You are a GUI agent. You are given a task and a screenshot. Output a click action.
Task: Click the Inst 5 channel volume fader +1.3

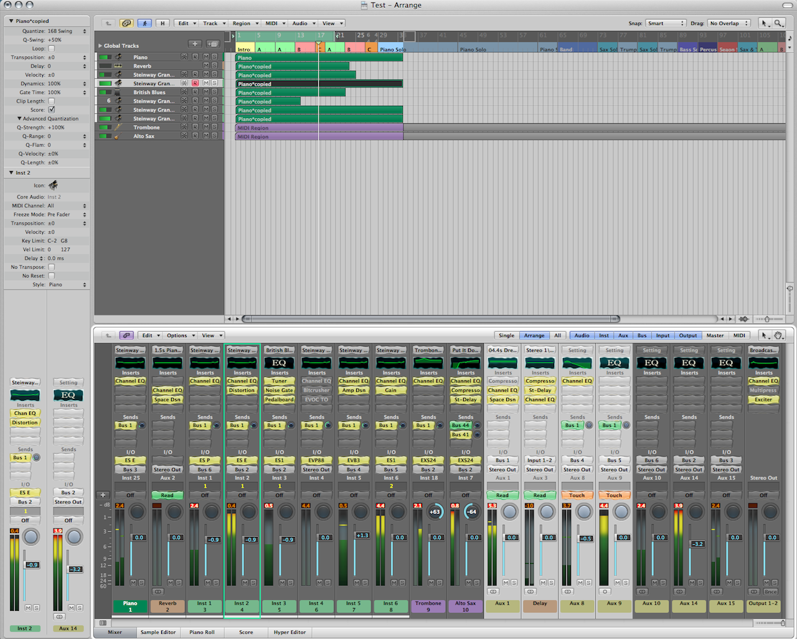point(362,535)
